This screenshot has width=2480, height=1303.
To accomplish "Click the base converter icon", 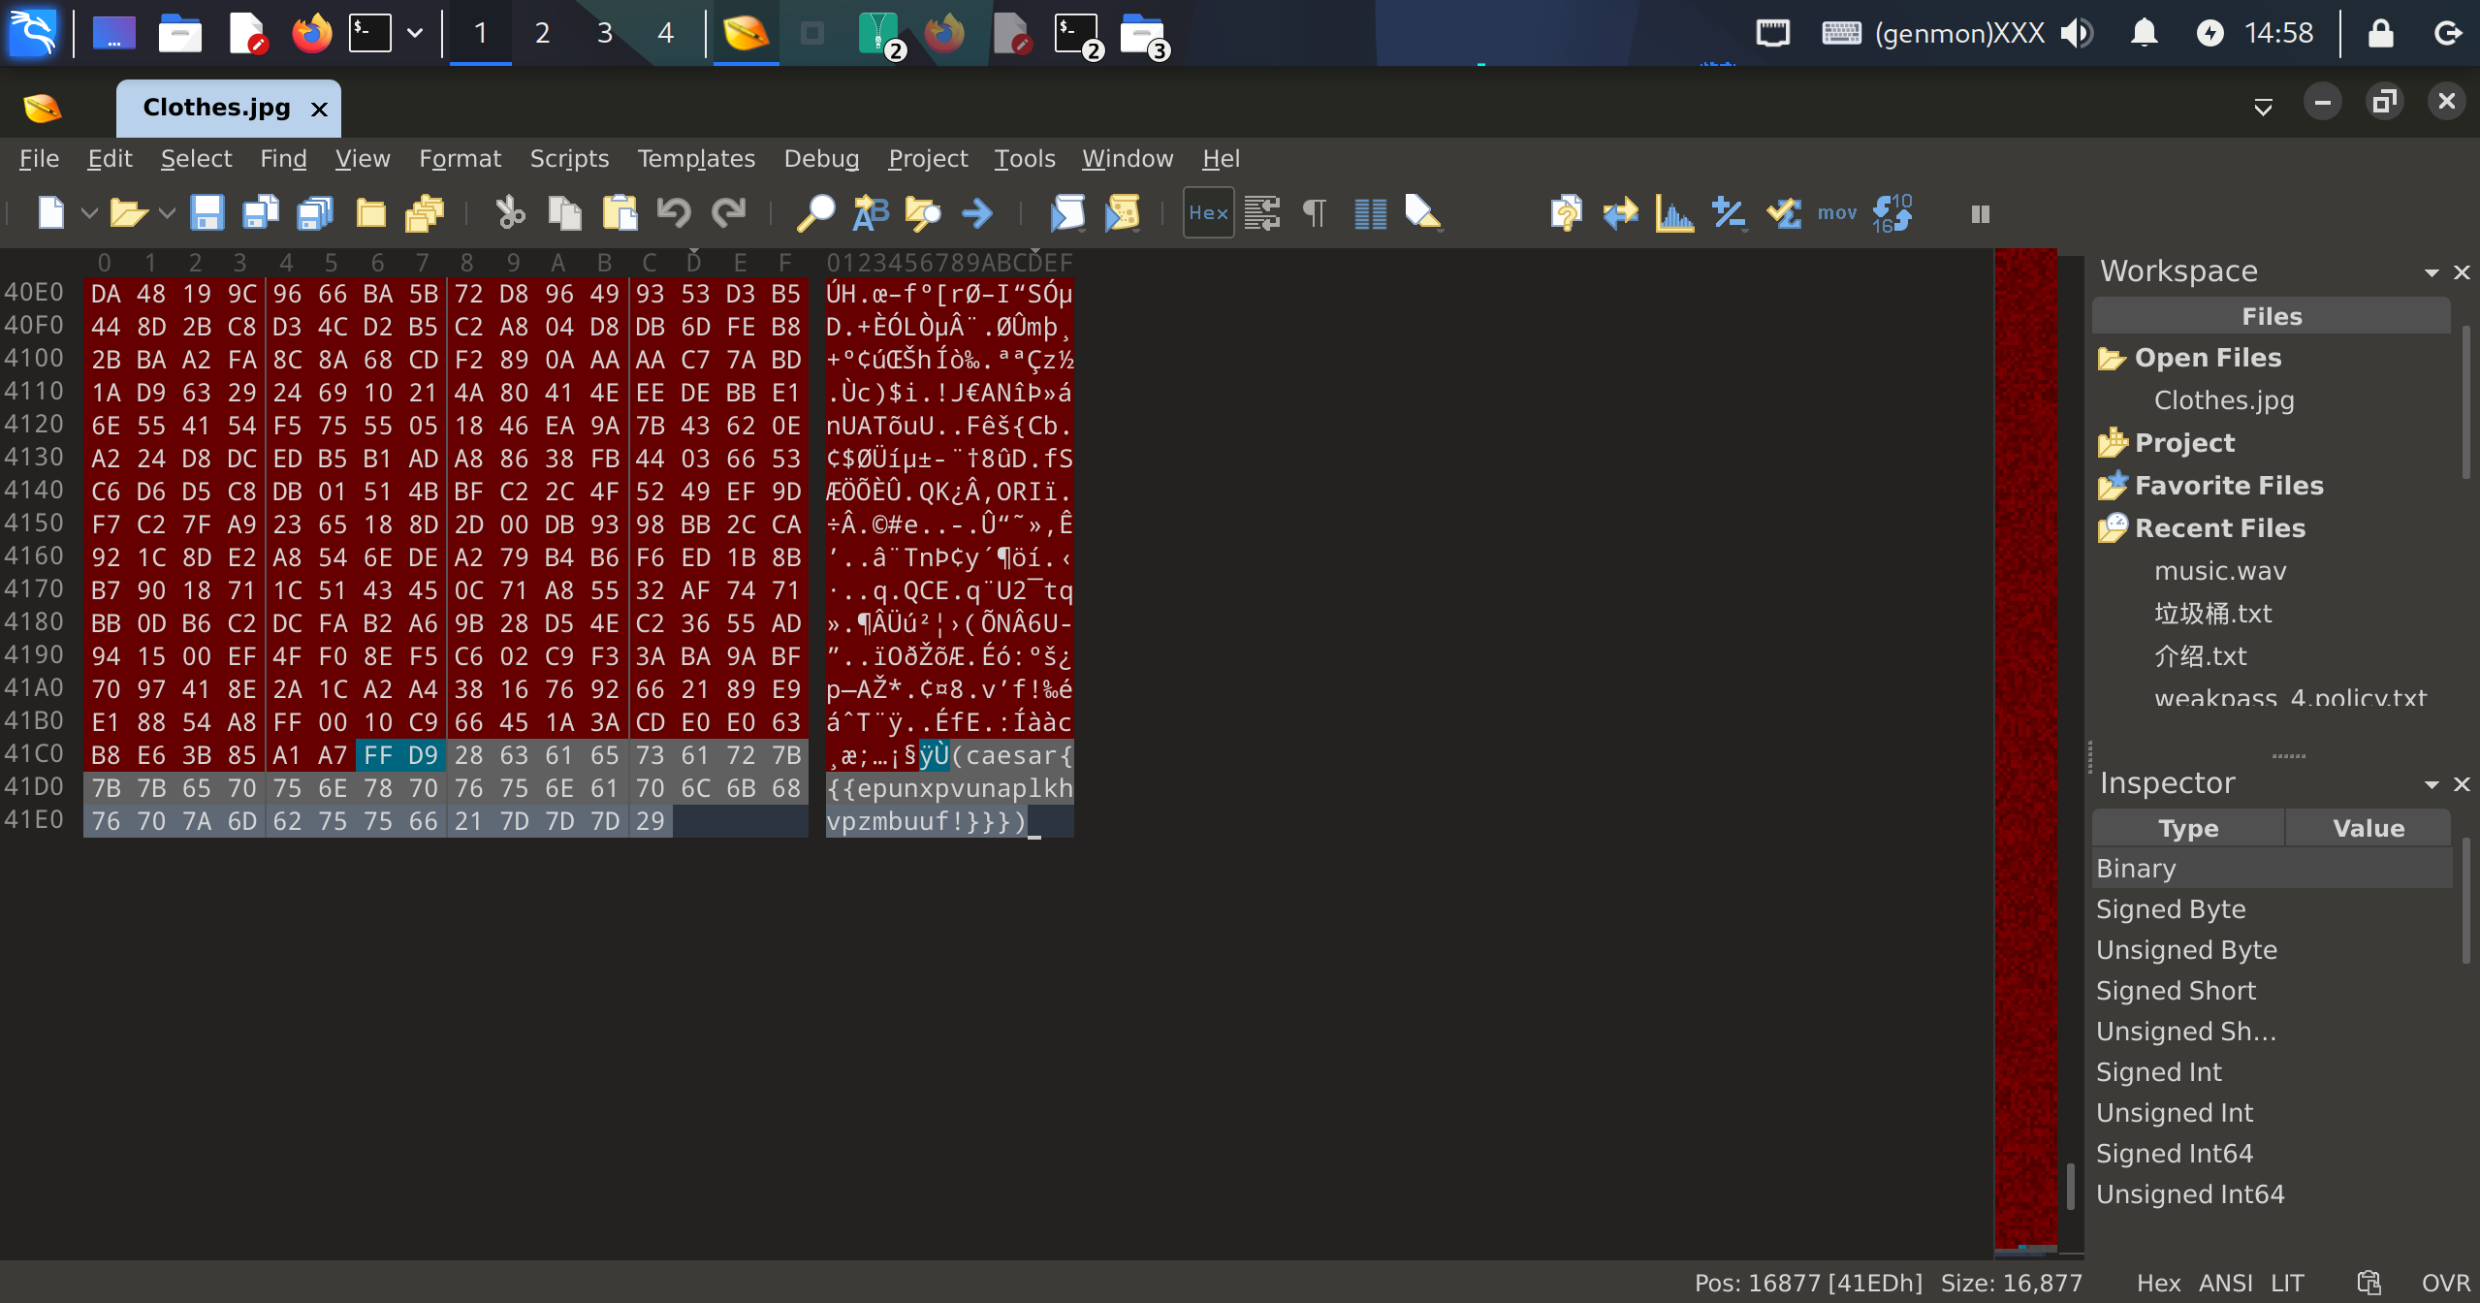I will point(1892,213).
